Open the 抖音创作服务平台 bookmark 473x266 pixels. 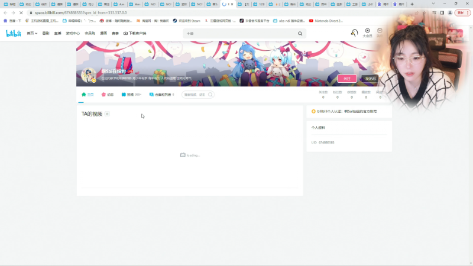coord(255,21)
